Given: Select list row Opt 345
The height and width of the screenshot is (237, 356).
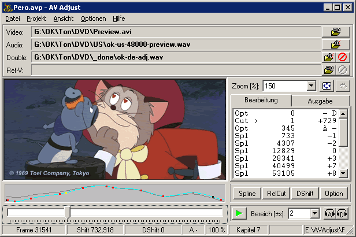Looking at the screenshot, I should 286,128.
